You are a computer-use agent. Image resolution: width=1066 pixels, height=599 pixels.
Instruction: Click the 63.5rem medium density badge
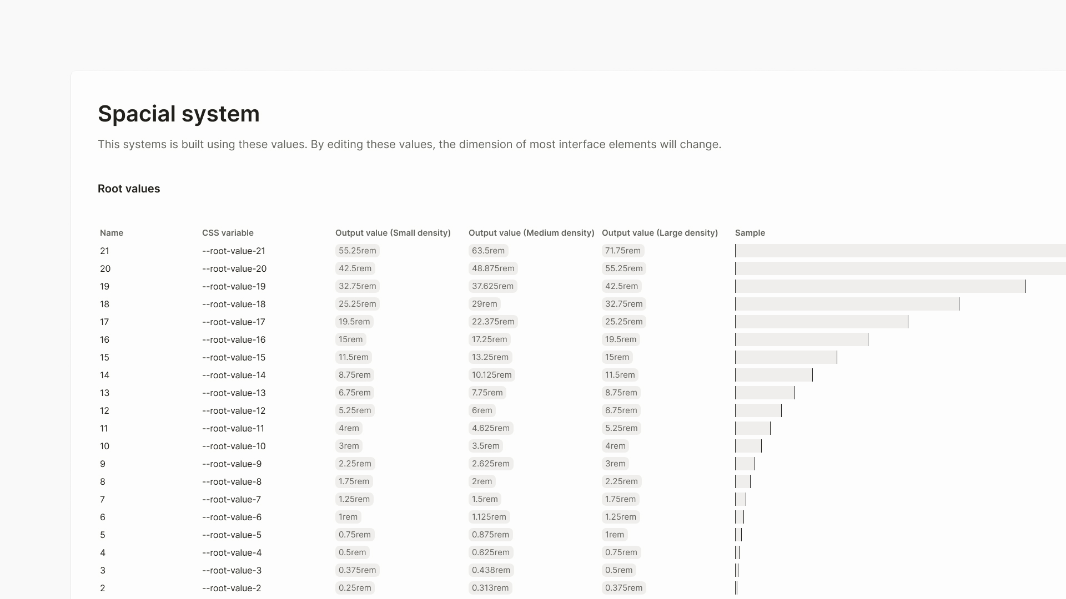point(488,251)
